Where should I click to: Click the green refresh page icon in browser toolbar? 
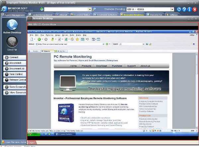click(66, 39)
